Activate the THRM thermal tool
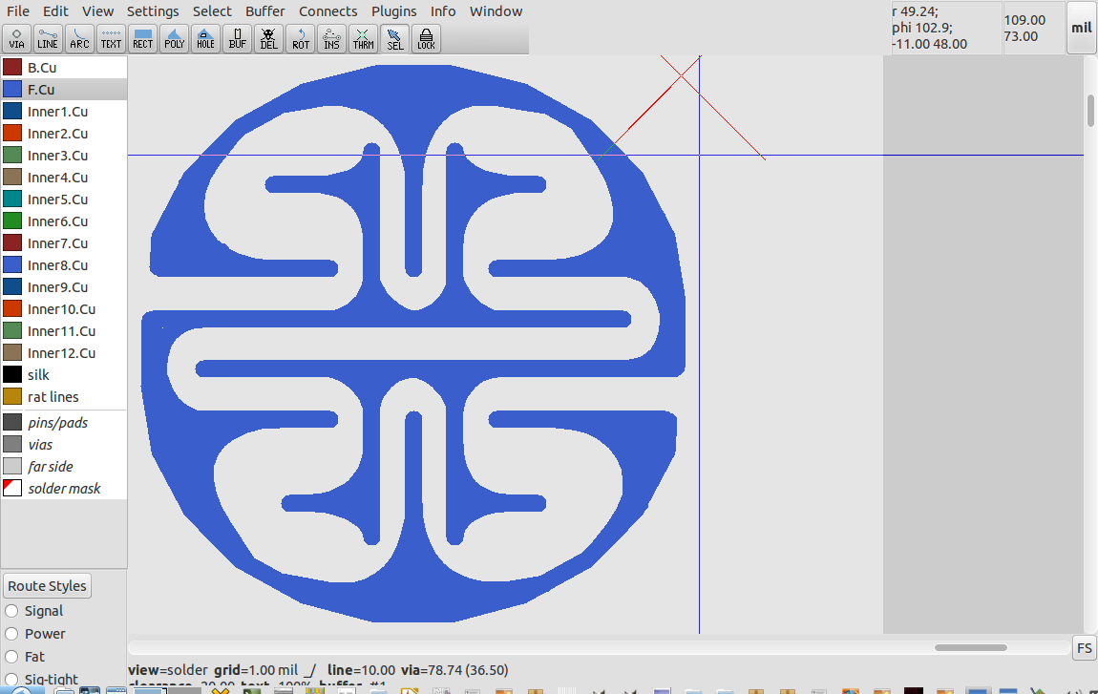Image resolution: width=1098 pixels, height=694 pixels. pos(363,38)
